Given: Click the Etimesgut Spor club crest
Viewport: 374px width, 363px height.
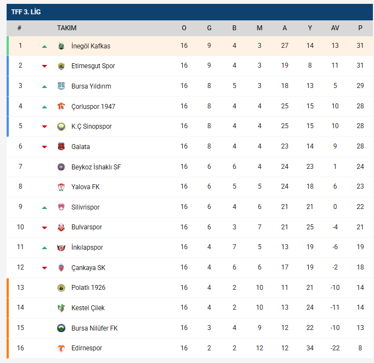Looking at the screenshot, I should tap(61, 66).
